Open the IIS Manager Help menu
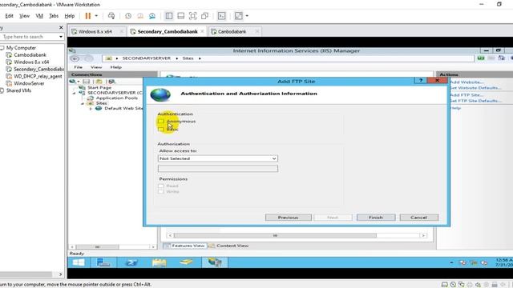513x288 pixels. 115,67
